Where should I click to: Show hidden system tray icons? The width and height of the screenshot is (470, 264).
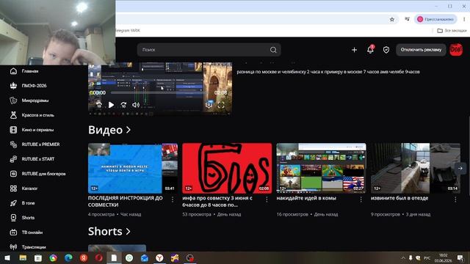(x=403, y=258)
